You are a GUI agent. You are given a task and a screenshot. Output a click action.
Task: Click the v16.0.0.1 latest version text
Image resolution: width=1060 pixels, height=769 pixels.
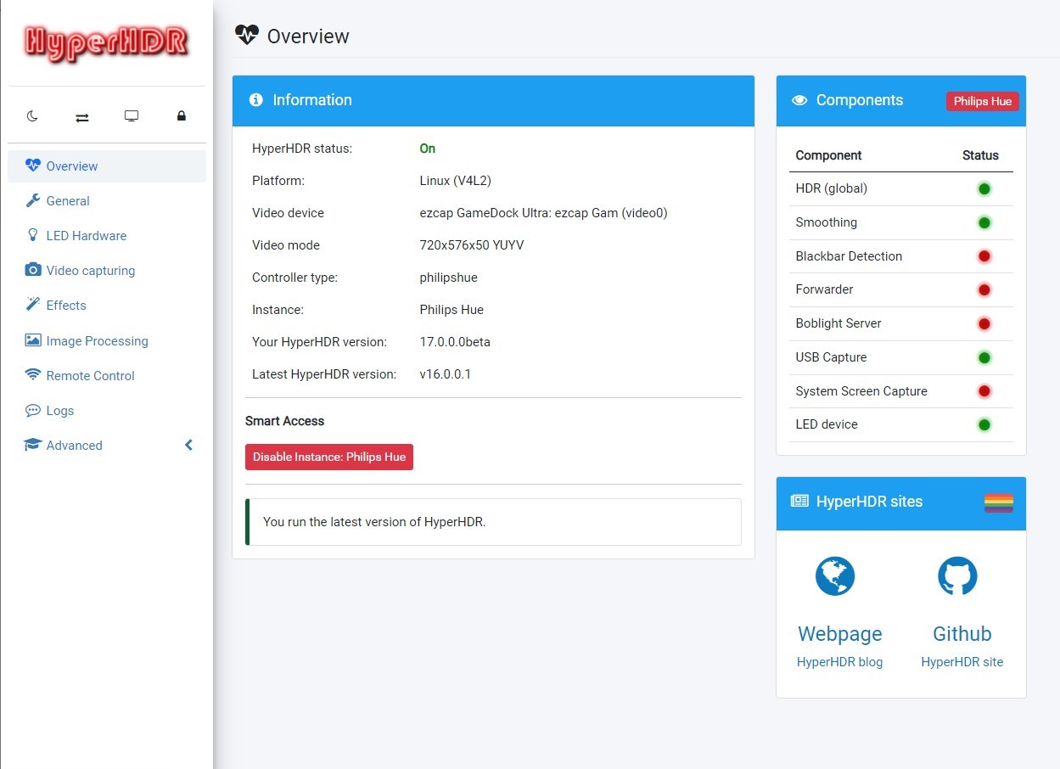tap(446, 374)
